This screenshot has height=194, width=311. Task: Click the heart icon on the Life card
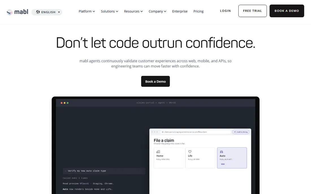click(x=190, y=152)
